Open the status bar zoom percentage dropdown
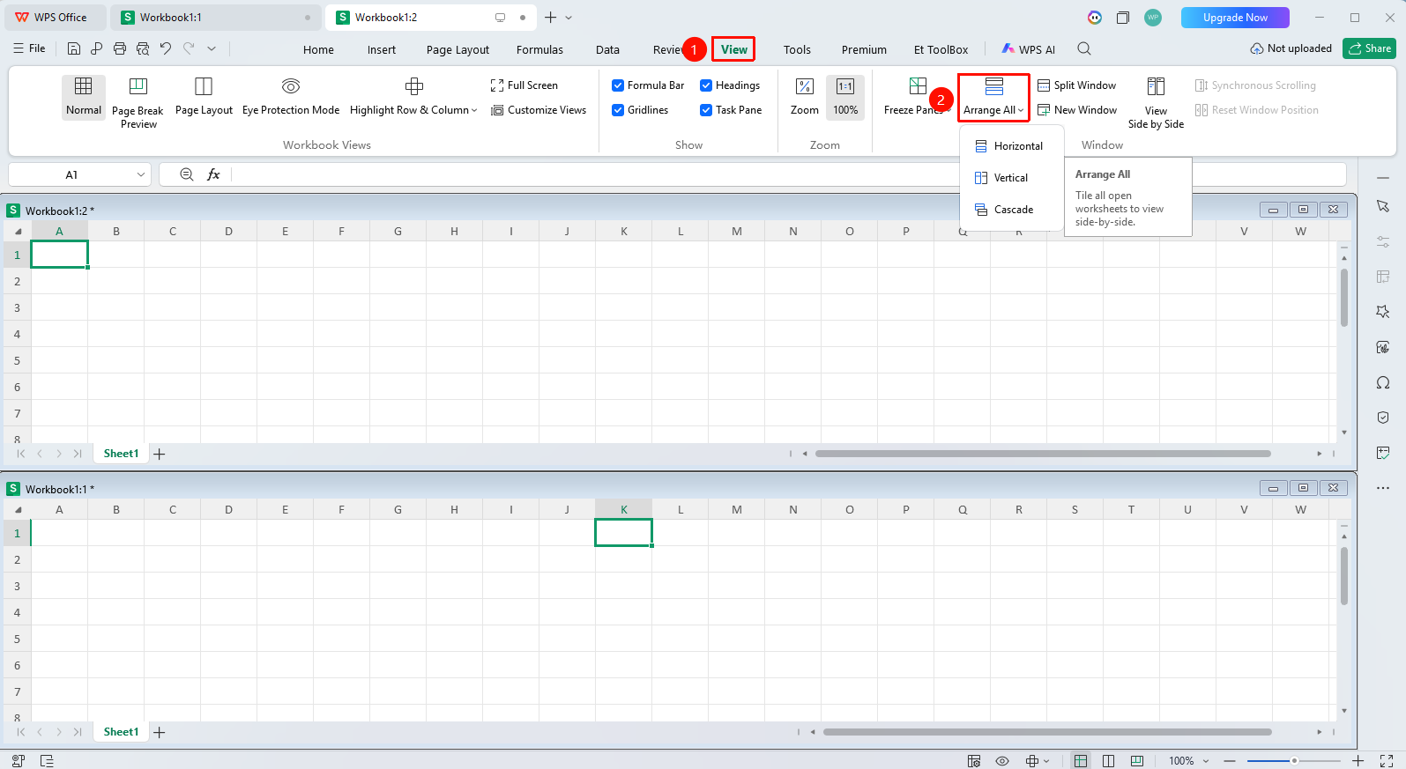Image resolution: width=1406 pixels, height=769 pixels. pos(1206,760)
